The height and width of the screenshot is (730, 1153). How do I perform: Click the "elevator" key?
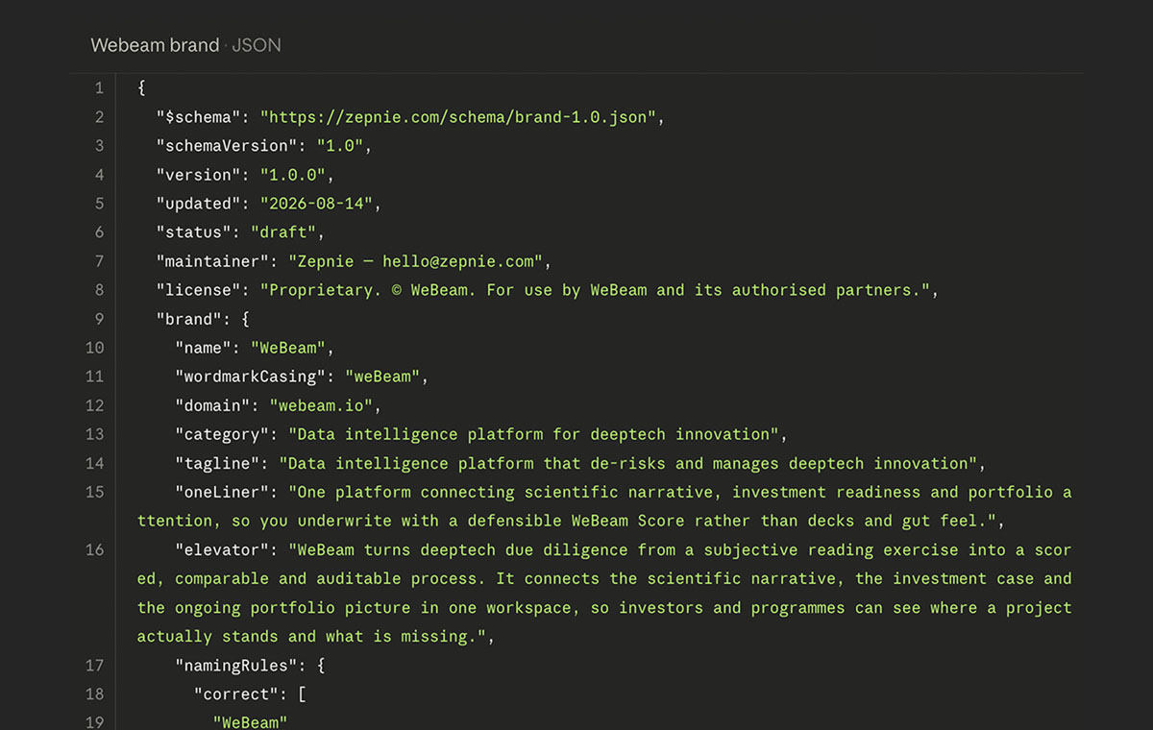point(222,549)
